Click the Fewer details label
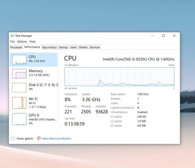The height and width of the screenshot is (168, 195). click(25, 139)
